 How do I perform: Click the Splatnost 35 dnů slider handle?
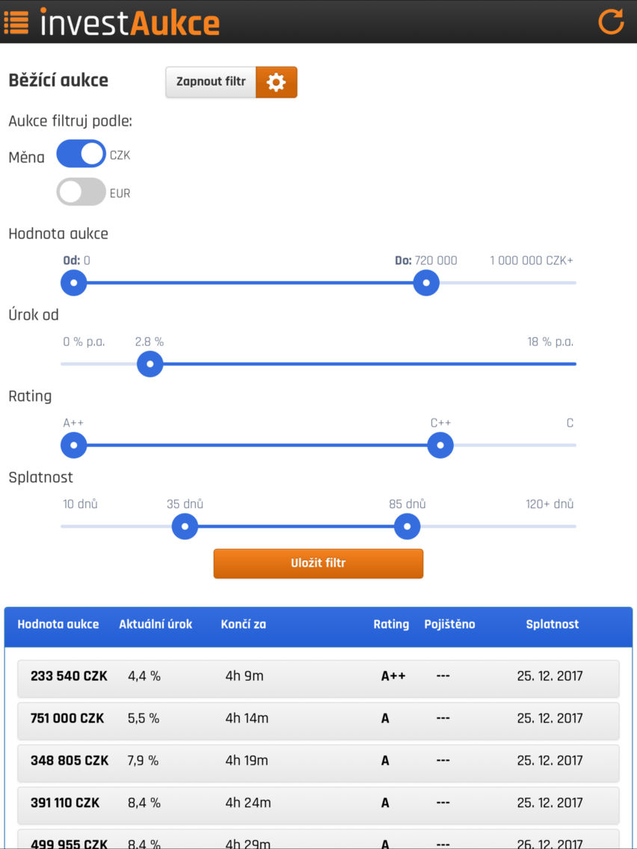click(x=185, y=526)
